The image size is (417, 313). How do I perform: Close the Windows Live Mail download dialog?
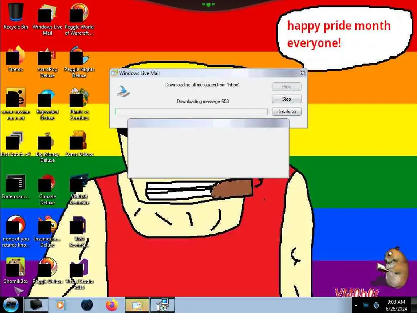303,73
